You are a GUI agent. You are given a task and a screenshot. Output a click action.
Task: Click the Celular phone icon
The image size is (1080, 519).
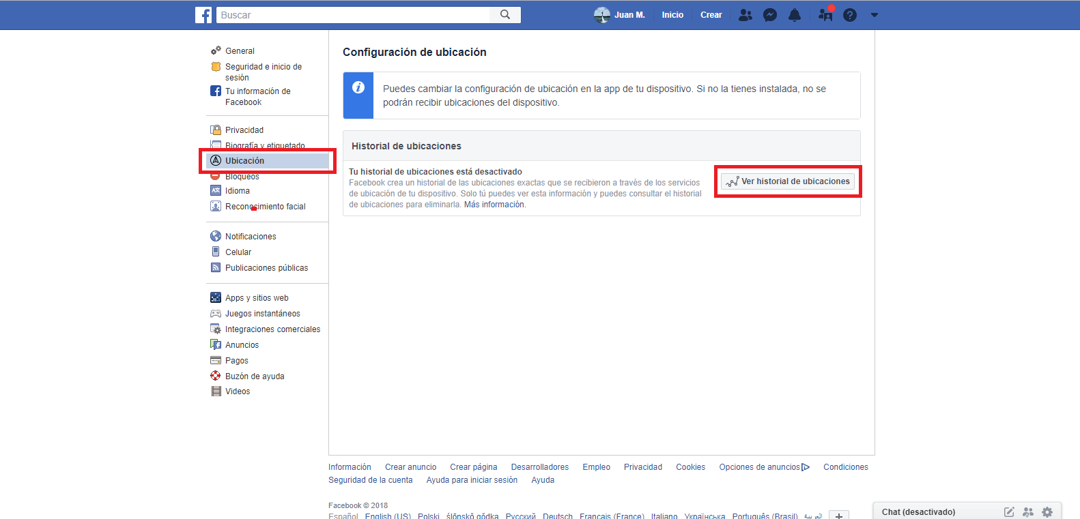pyautogui.click(x=216, y=252)
